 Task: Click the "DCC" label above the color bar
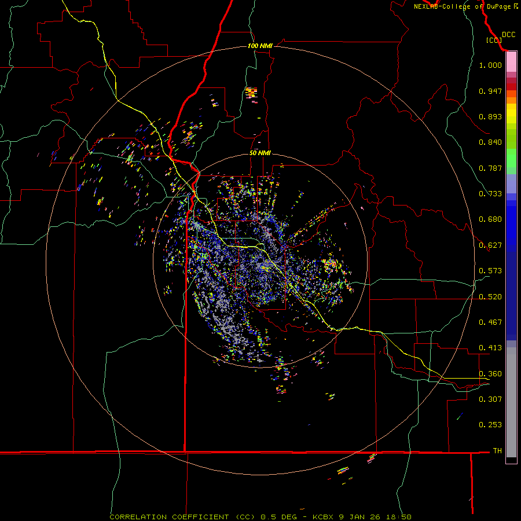tap(508, 35)
